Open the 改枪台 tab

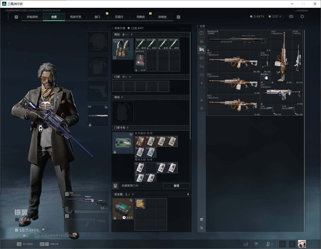click(x=162, y=17)
